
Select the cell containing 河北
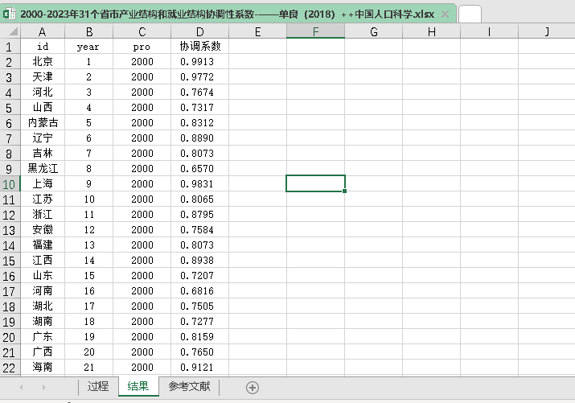[x=43, y=92]
